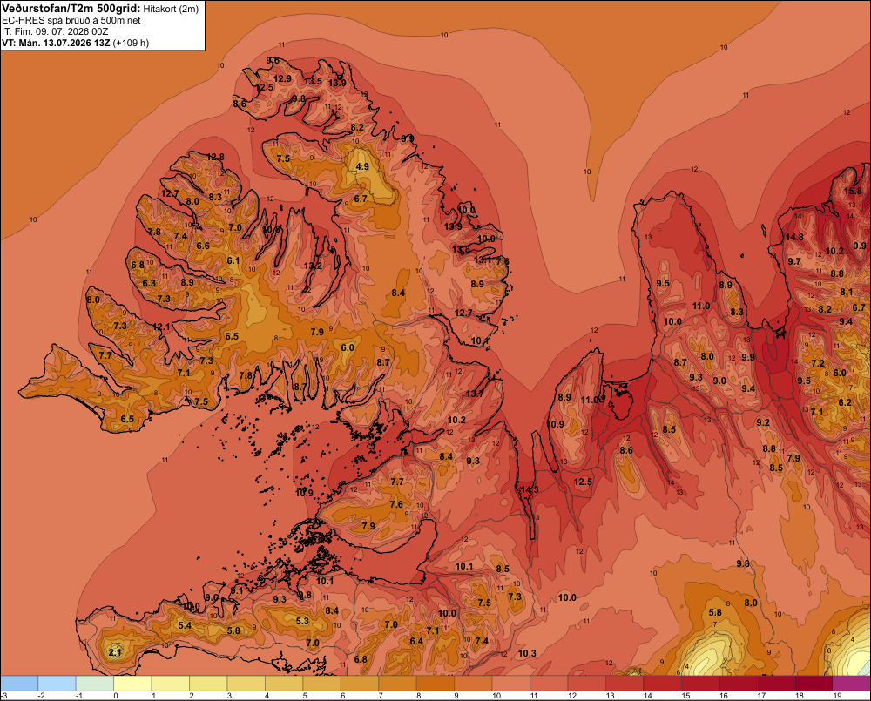The height and width of the screenshot is (701, 871).
Task: Click the 12.8 temperature value
Action: tap(215, 158)
